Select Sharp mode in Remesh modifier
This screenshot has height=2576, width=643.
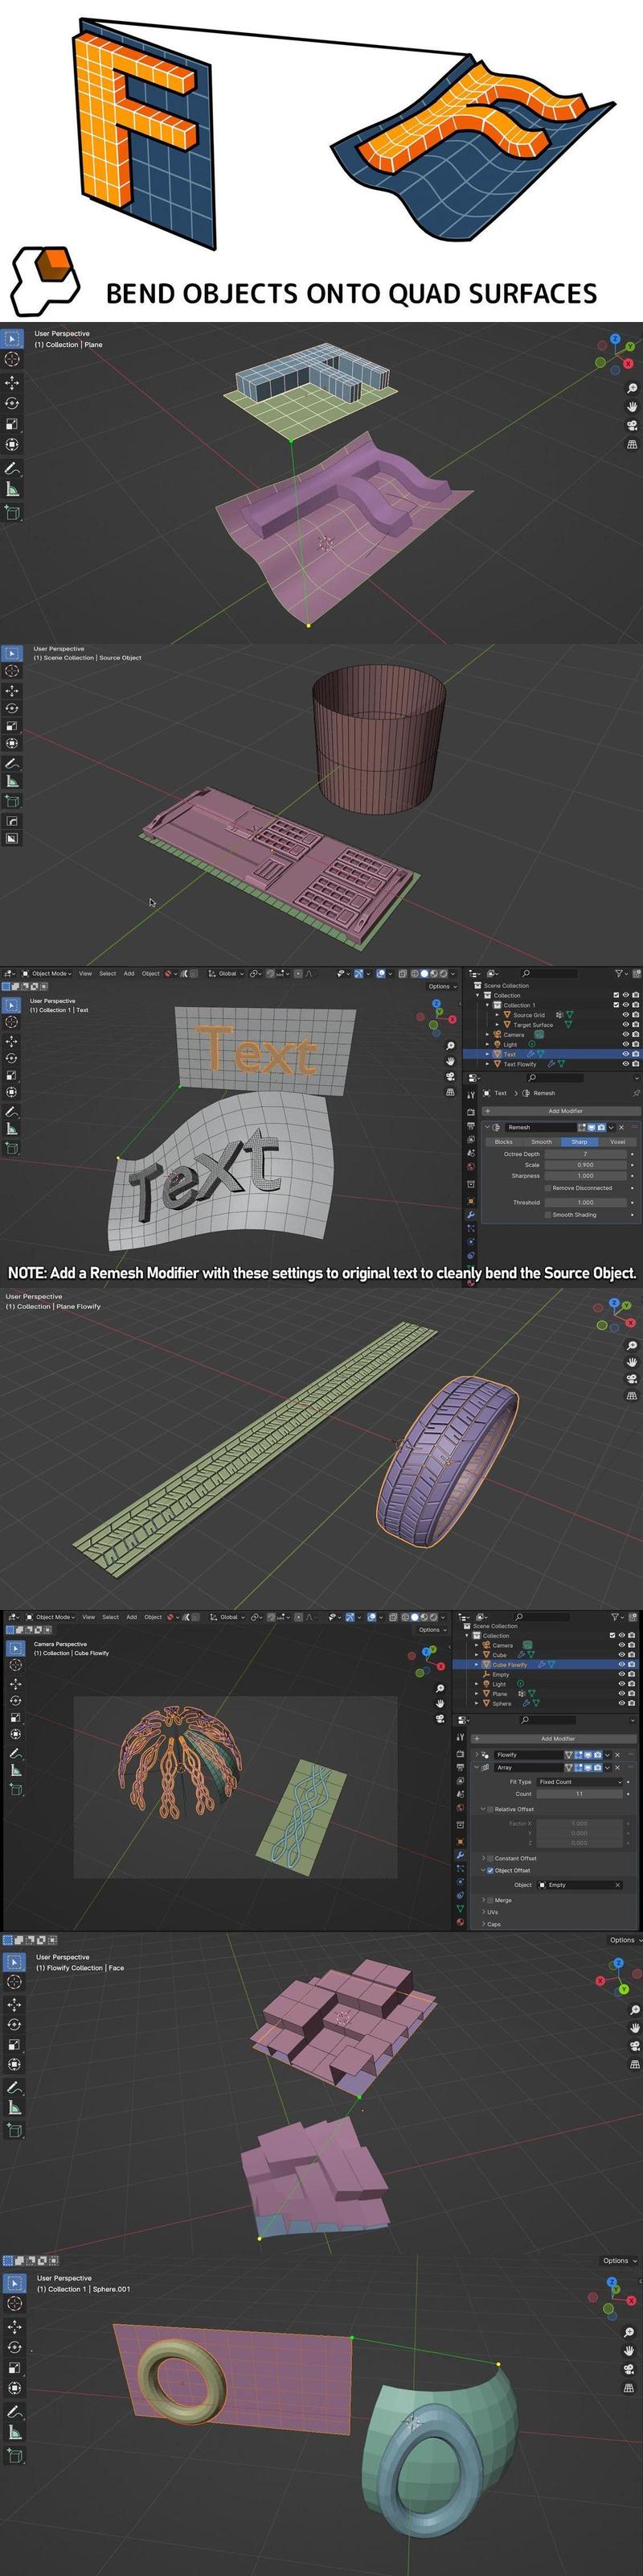point(580,1141)
